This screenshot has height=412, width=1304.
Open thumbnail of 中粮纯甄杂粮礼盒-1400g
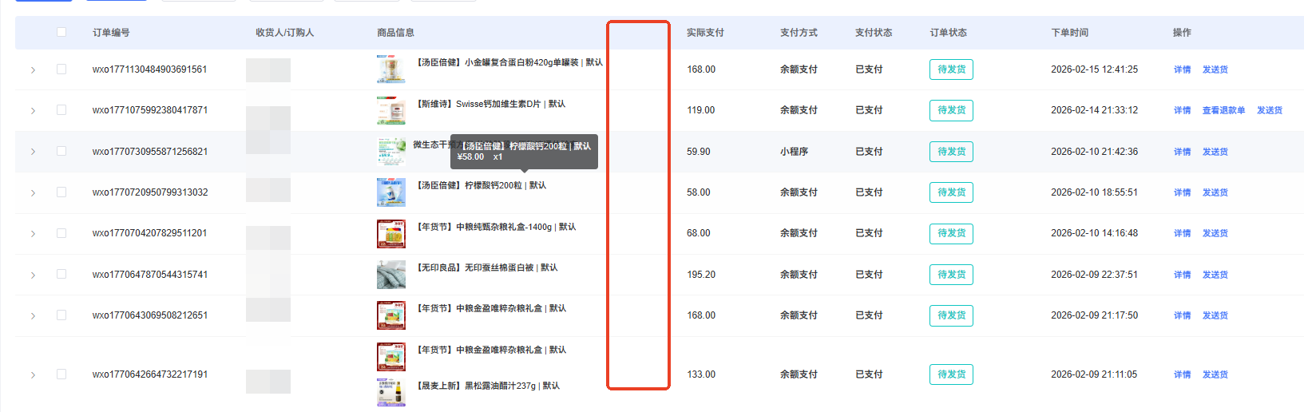tap(391, 233)
